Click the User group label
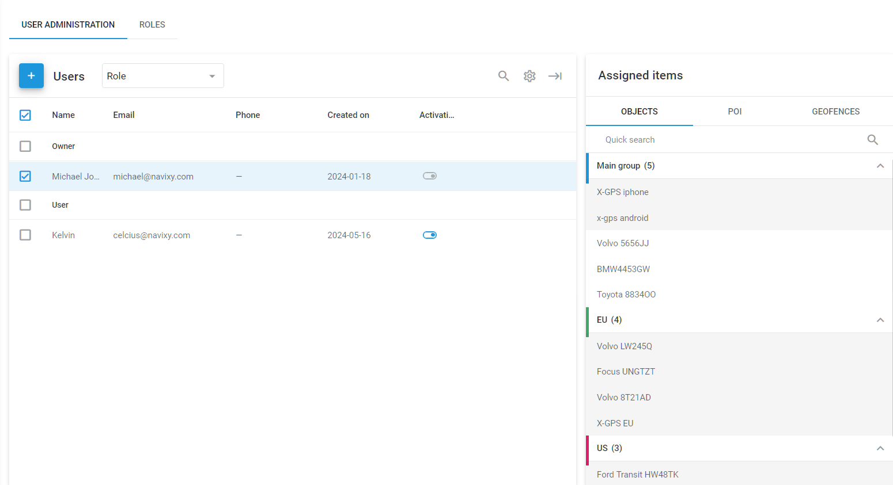Screen dimensions: 893x485 click(x=60, y=205)
